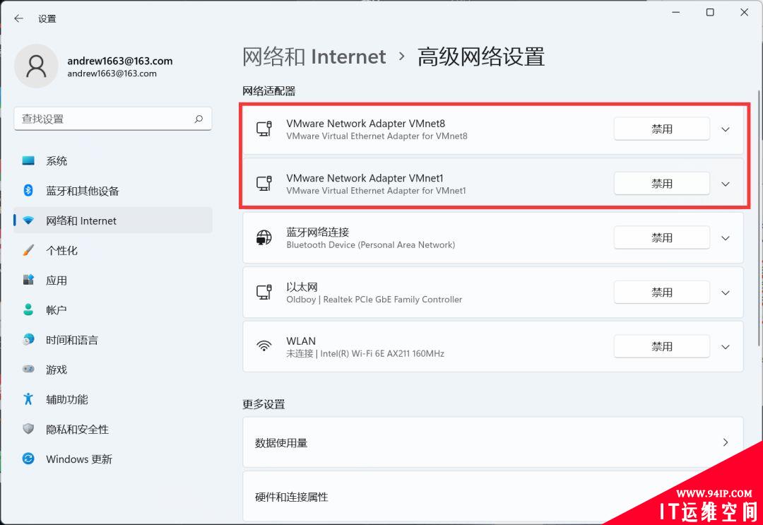The image size is (763, 525).
Task: Click the accessibility figure icon for 辅助功能
Action: pyautogui.click(x=28, y=399)
